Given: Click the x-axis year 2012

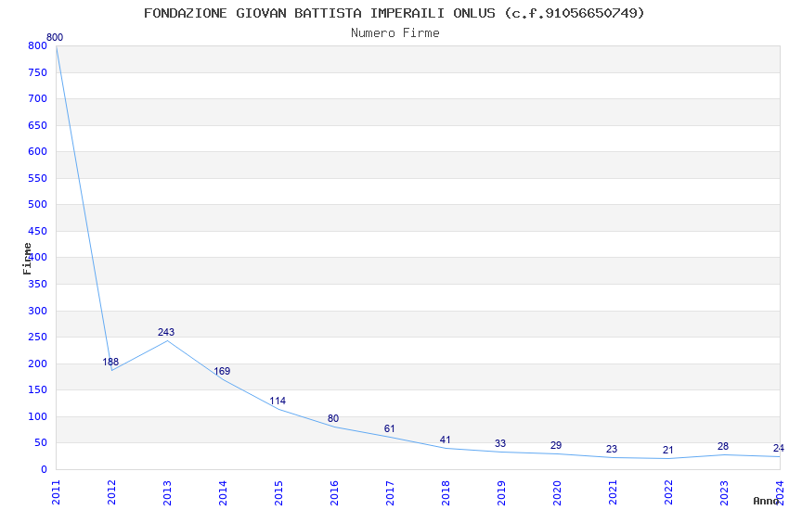Looking at the screenshot, I should click(x=111, y=492).
